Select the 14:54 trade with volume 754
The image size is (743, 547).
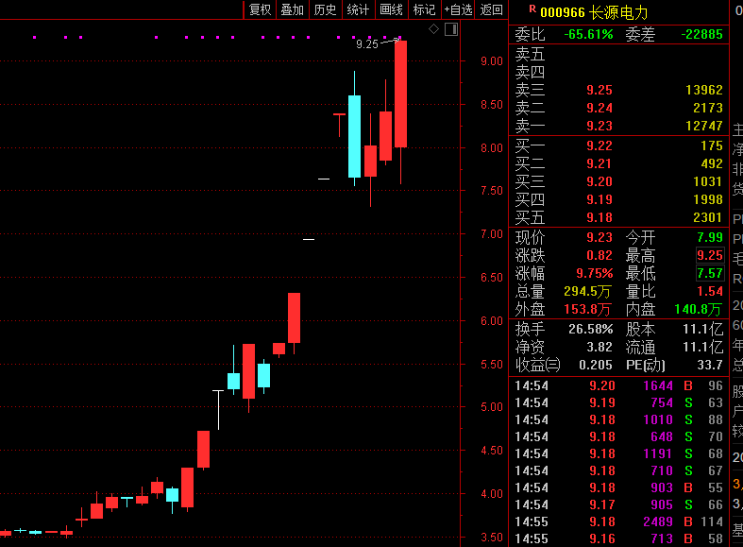click(618, 402)
